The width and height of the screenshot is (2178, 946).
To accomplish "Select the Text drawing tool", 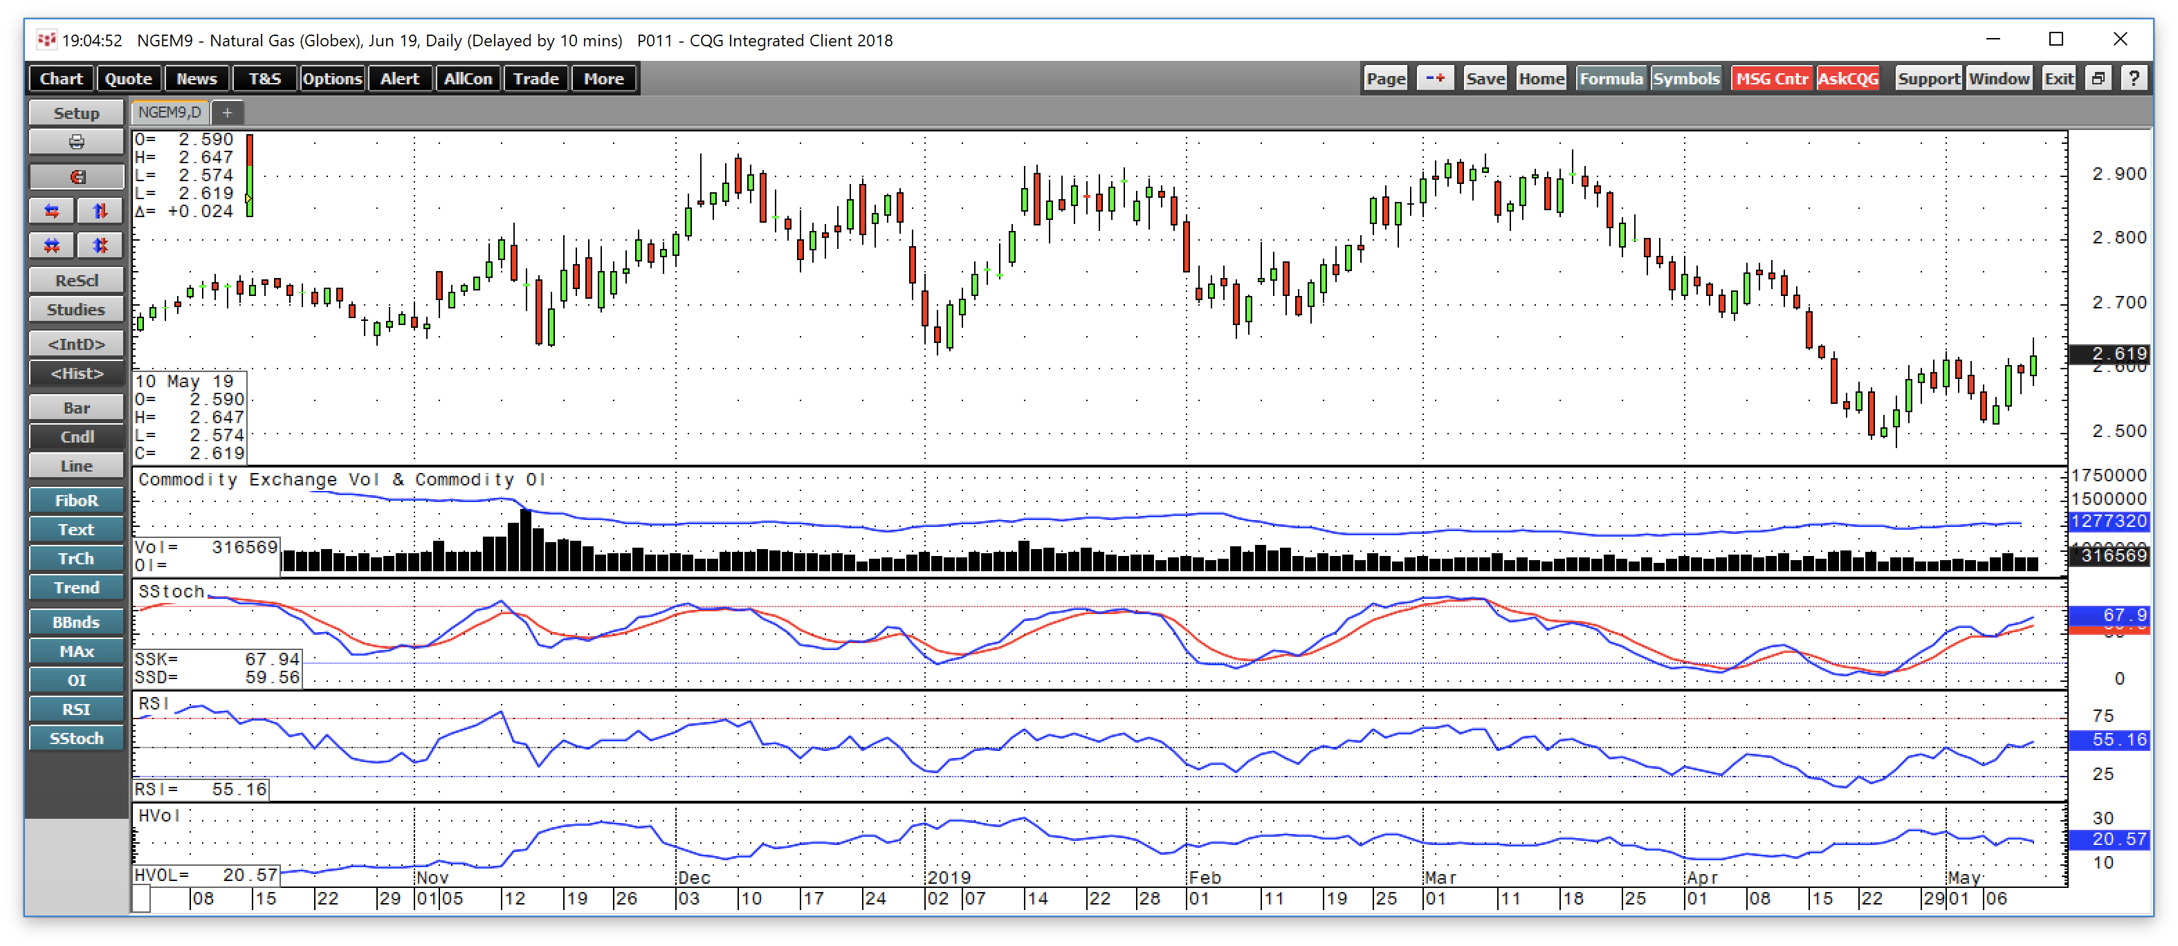I will click(x=76, y=529).
